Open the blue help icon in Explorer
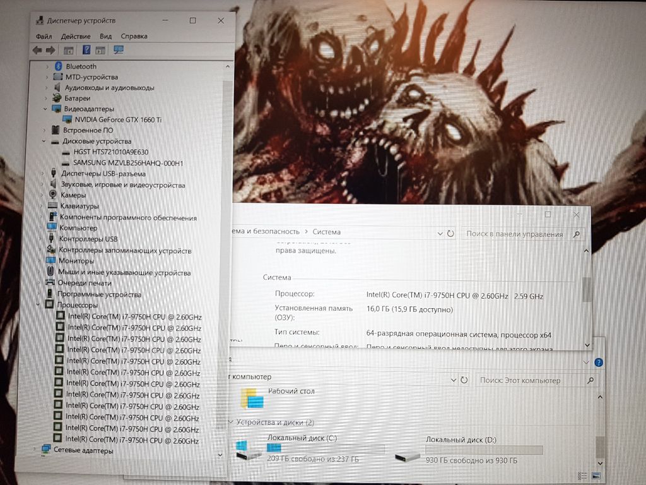This screenshot has height=485, width=646. 599,362
